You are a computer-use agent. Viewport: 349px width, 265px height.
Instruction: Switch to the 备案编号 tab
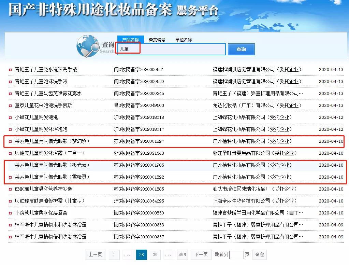[157, 40]
